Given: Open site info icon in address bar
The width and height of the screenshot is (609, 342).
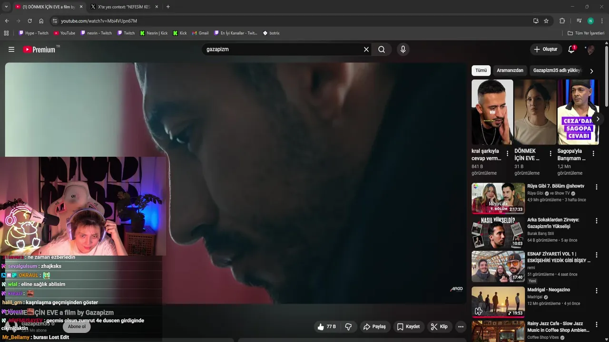Looking at the screenshot, I should (55, 21).
